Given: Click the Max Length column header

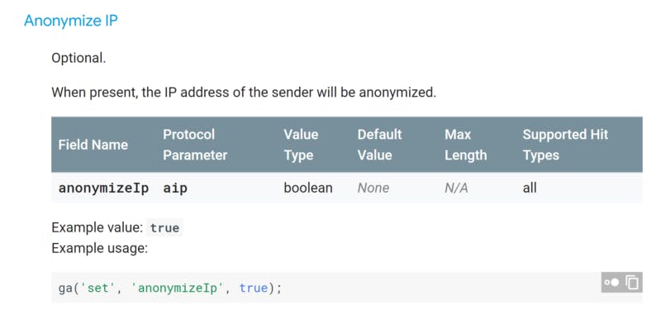Looking at the screenshot, I should [465, 145].
